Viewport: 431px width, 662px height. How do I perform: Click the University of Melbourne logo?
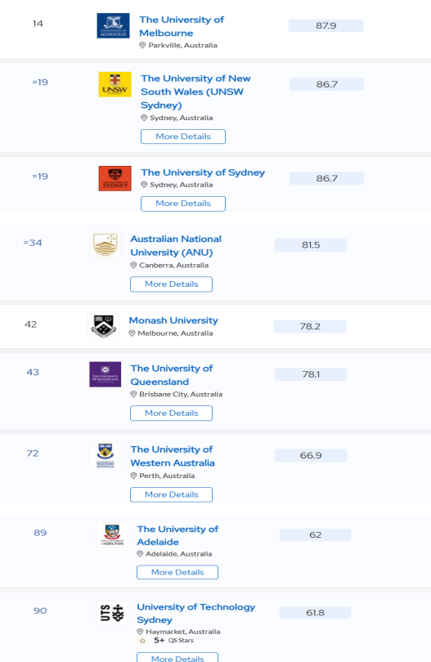click(113, 26)
